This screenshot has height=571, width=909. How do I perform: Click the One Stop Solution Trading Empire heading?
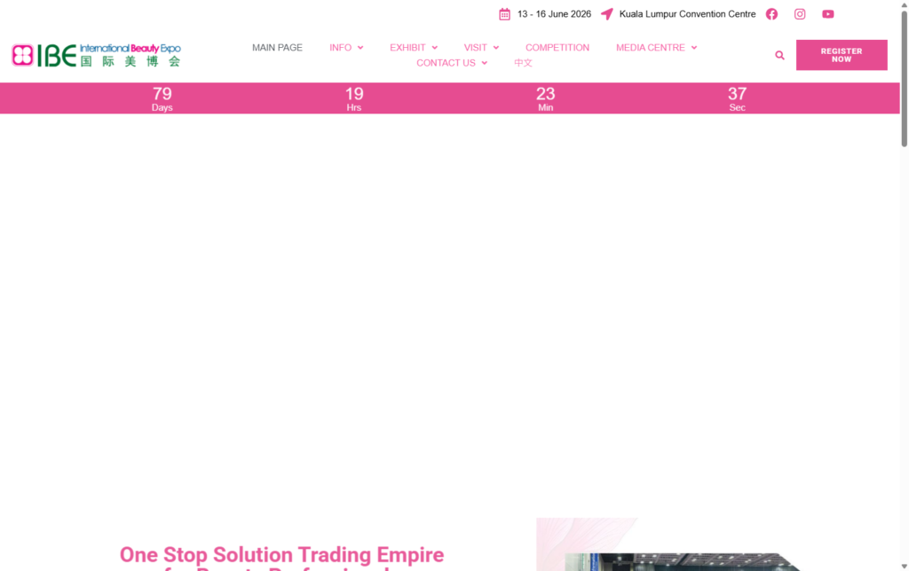point(281,555)
